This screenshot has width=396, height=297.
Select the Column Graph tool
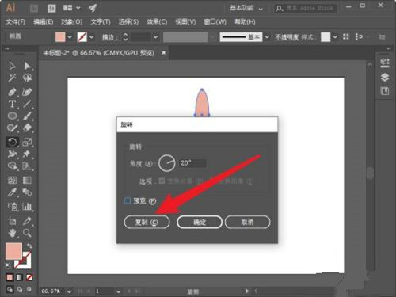click(27, 207)
